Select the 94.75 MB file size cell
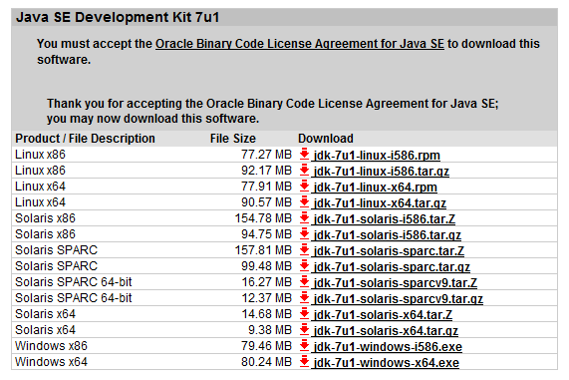Viewport: 569px width, 380px height. tap(266, 234)
